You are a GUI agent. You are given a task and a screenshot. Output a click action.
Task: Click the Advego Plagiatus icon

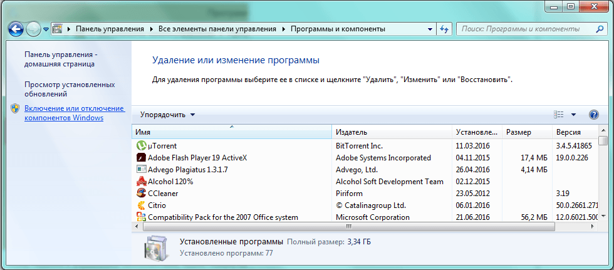pos(141,169)
